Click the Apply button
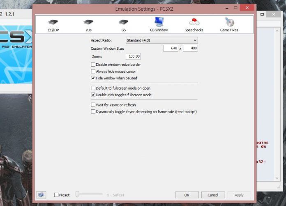This screenshot has height=206, width=286. 239,195
